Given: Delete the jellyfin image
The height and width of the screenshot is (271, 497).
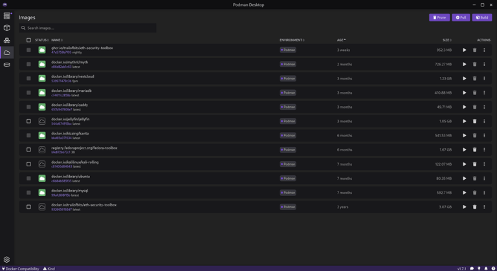Looking at the screenshot, I should (474, 121).
